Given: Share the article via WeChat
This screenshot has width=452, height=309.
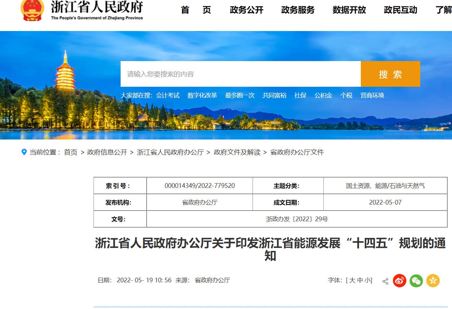Looking at the screenshot, I should coord(417,281).
